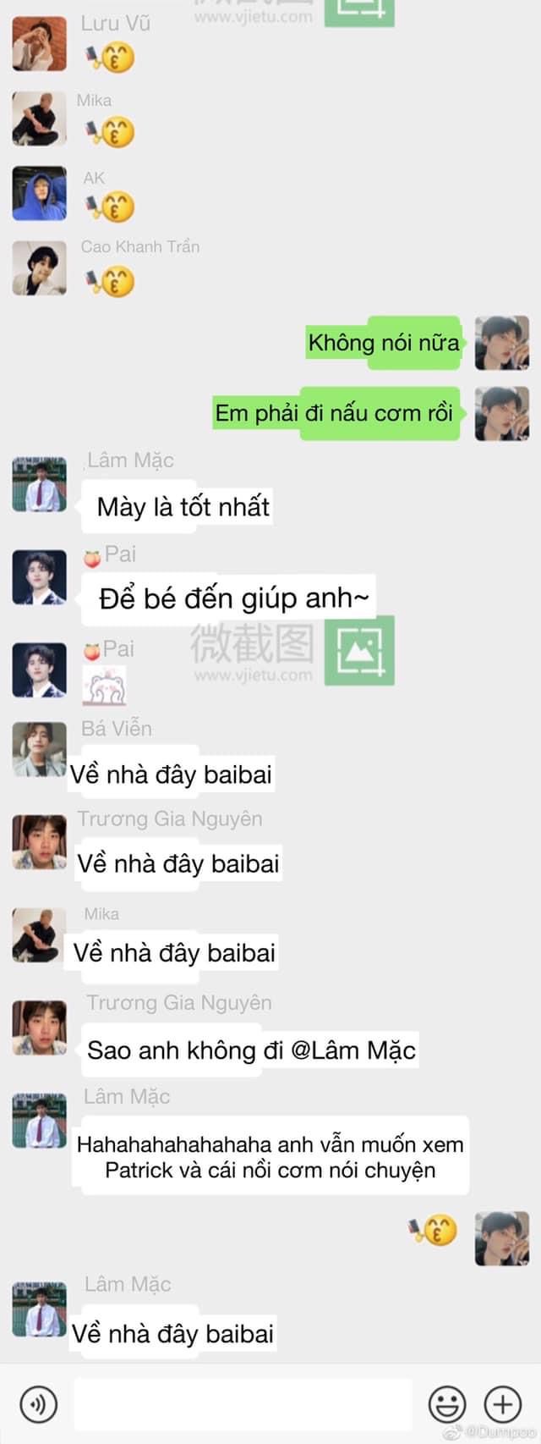Image resolution: width=541 pixels, height=1444 pixels.
Task: Tap own avatar beside 'Không nói nữa'
Action: (502, 343)
